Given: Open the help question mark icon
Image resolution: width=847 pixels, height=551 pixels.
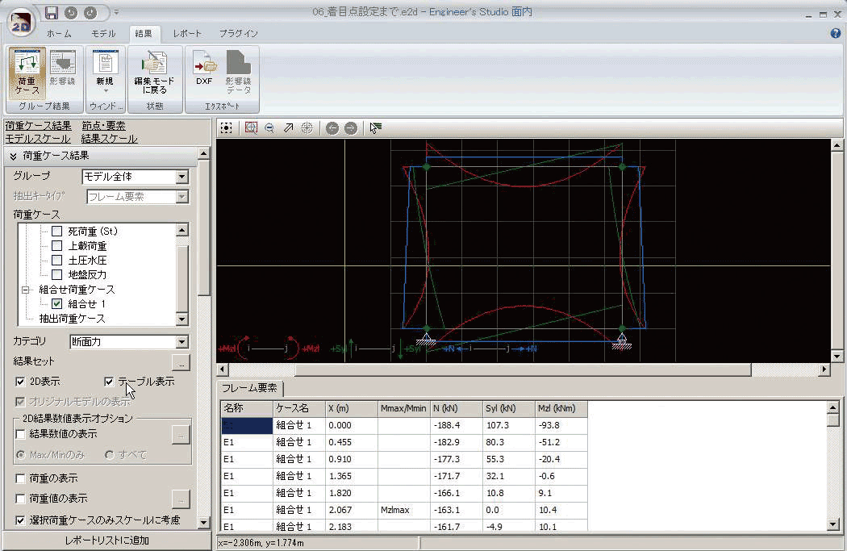Looking at the screenshot, I should (835, 34).
